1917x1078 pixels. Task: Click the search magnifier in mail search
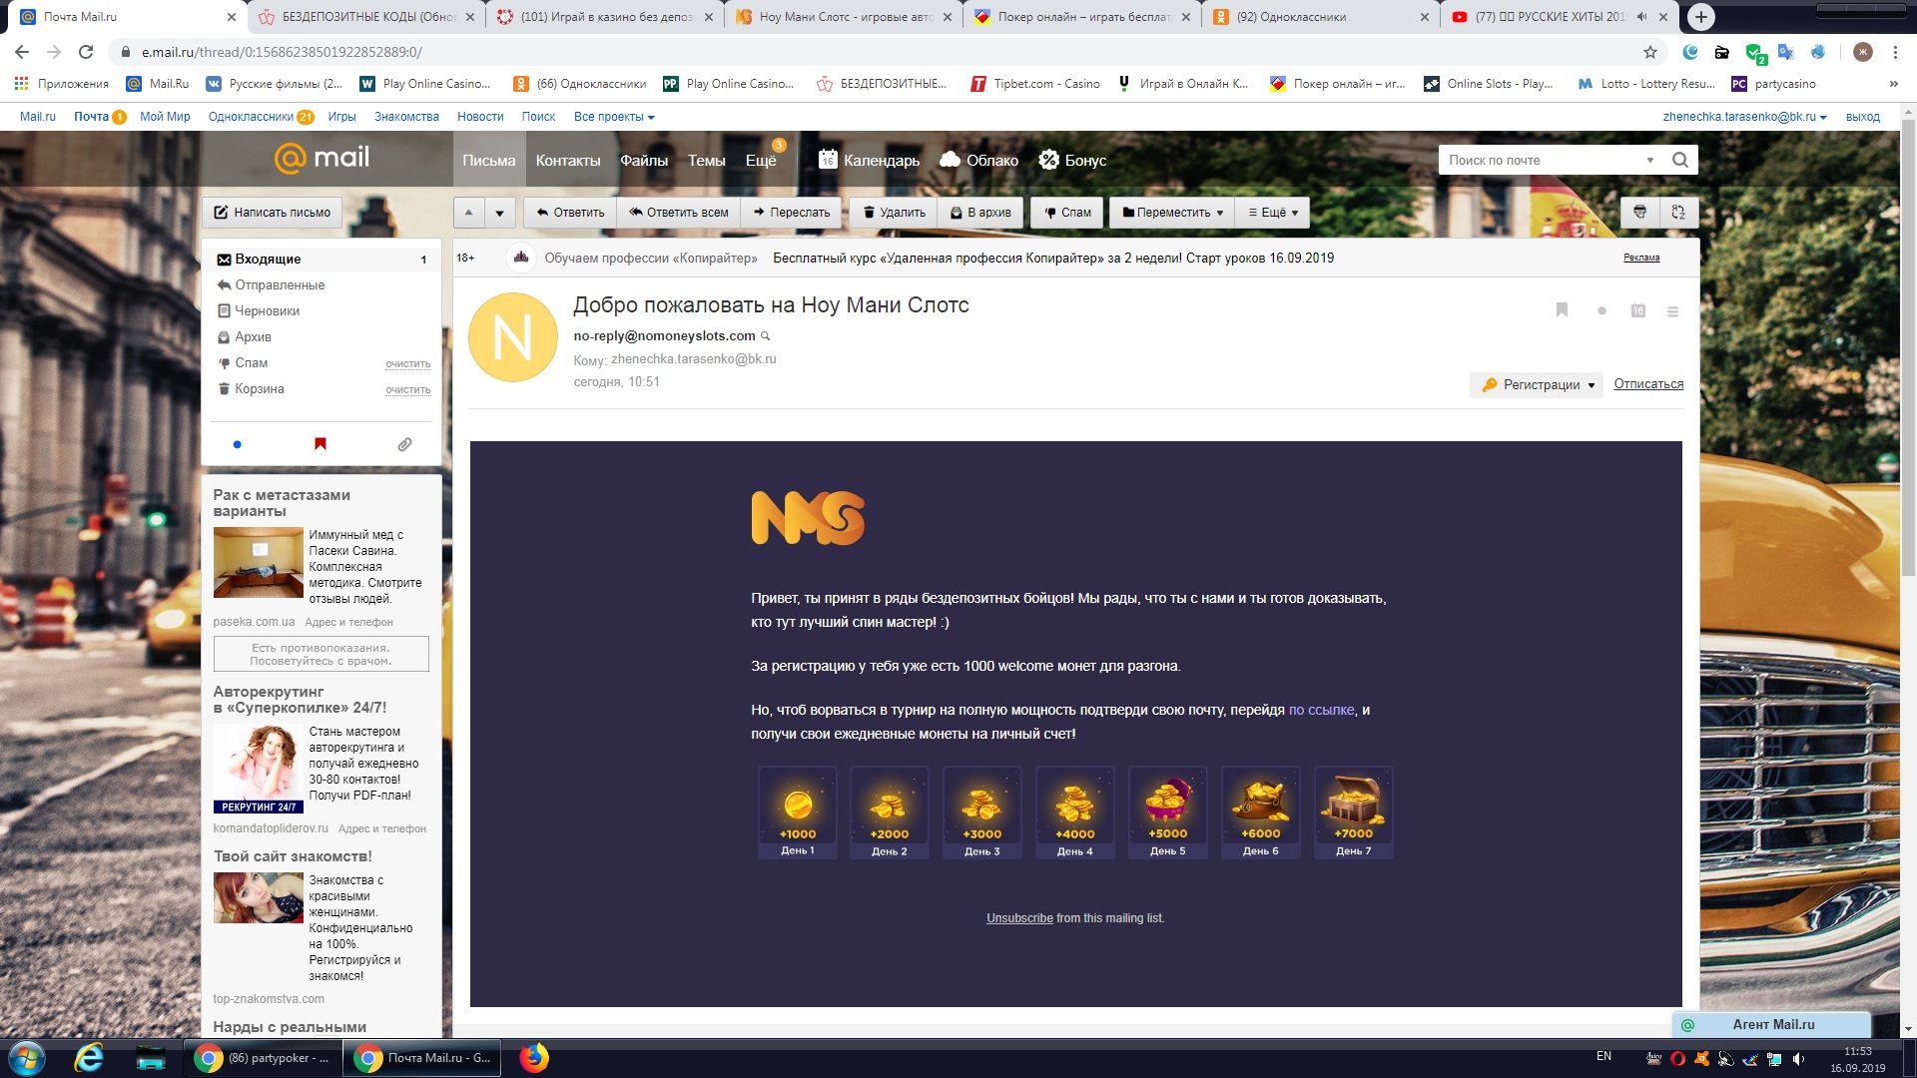point(1680,160)
